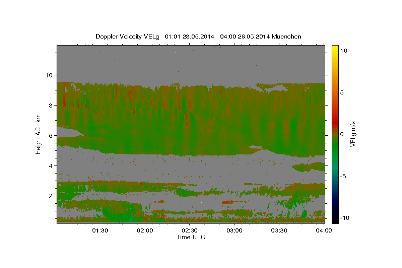Click the 'Muenchen' location in title
This screenshot has width=402, height=268.
tap(287, 37)
